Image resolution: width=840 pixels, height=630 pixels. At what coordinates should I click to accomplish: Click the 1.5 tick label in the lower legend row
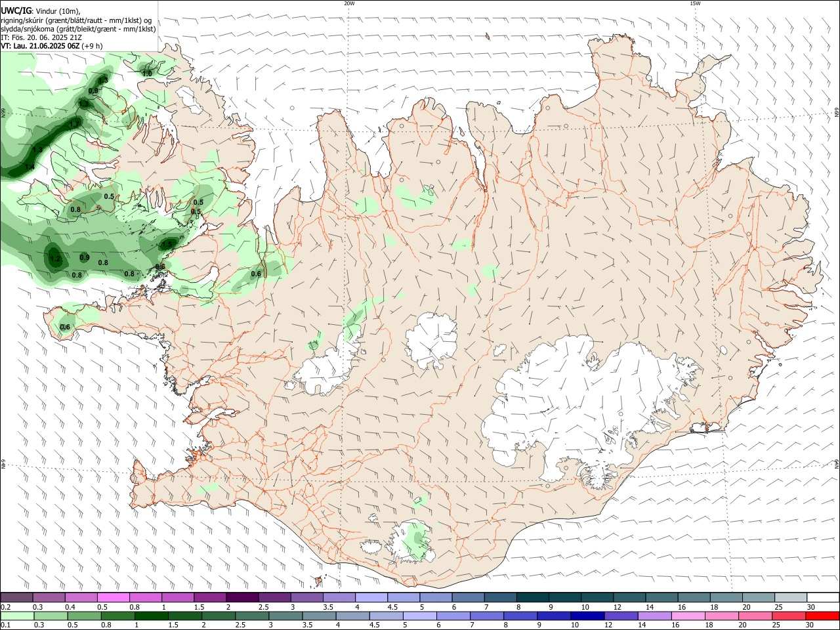pyautogui.click(x=173, y=625)
